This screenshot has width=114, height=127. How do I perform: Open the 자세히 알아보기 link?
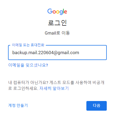point(54,88)
